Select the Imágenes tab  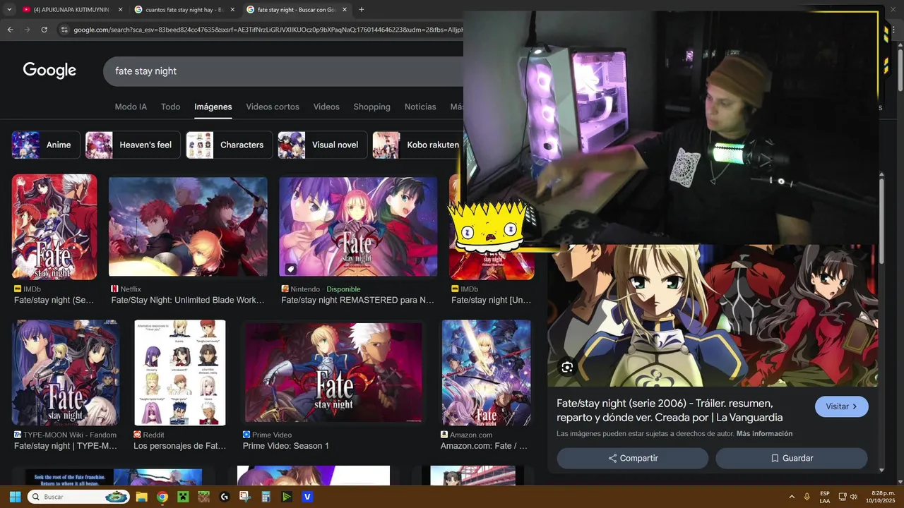pos(213,107)
